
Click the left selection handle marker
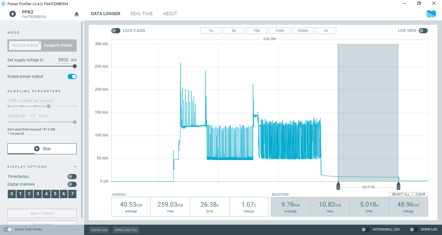[338, 186]
